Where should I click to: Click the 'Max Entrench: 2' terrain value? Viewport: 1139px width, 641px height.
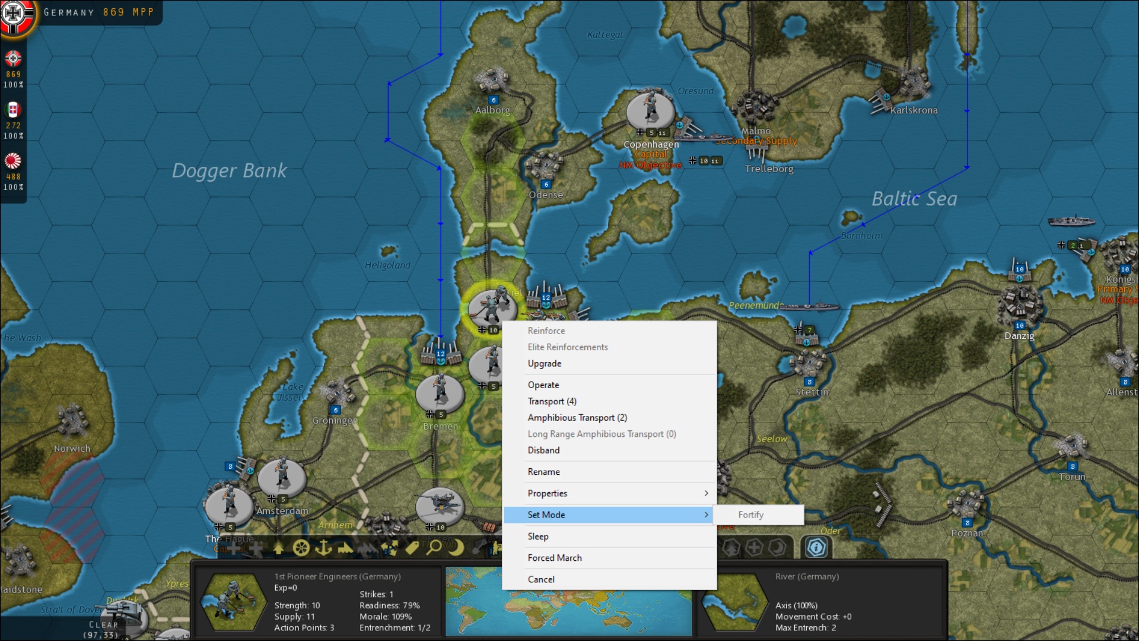tap(806, 627)
